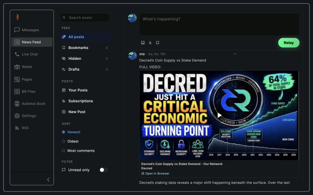Click the search magnifier icon
Screen dimensions: 313x195
[x=64, y=17]
